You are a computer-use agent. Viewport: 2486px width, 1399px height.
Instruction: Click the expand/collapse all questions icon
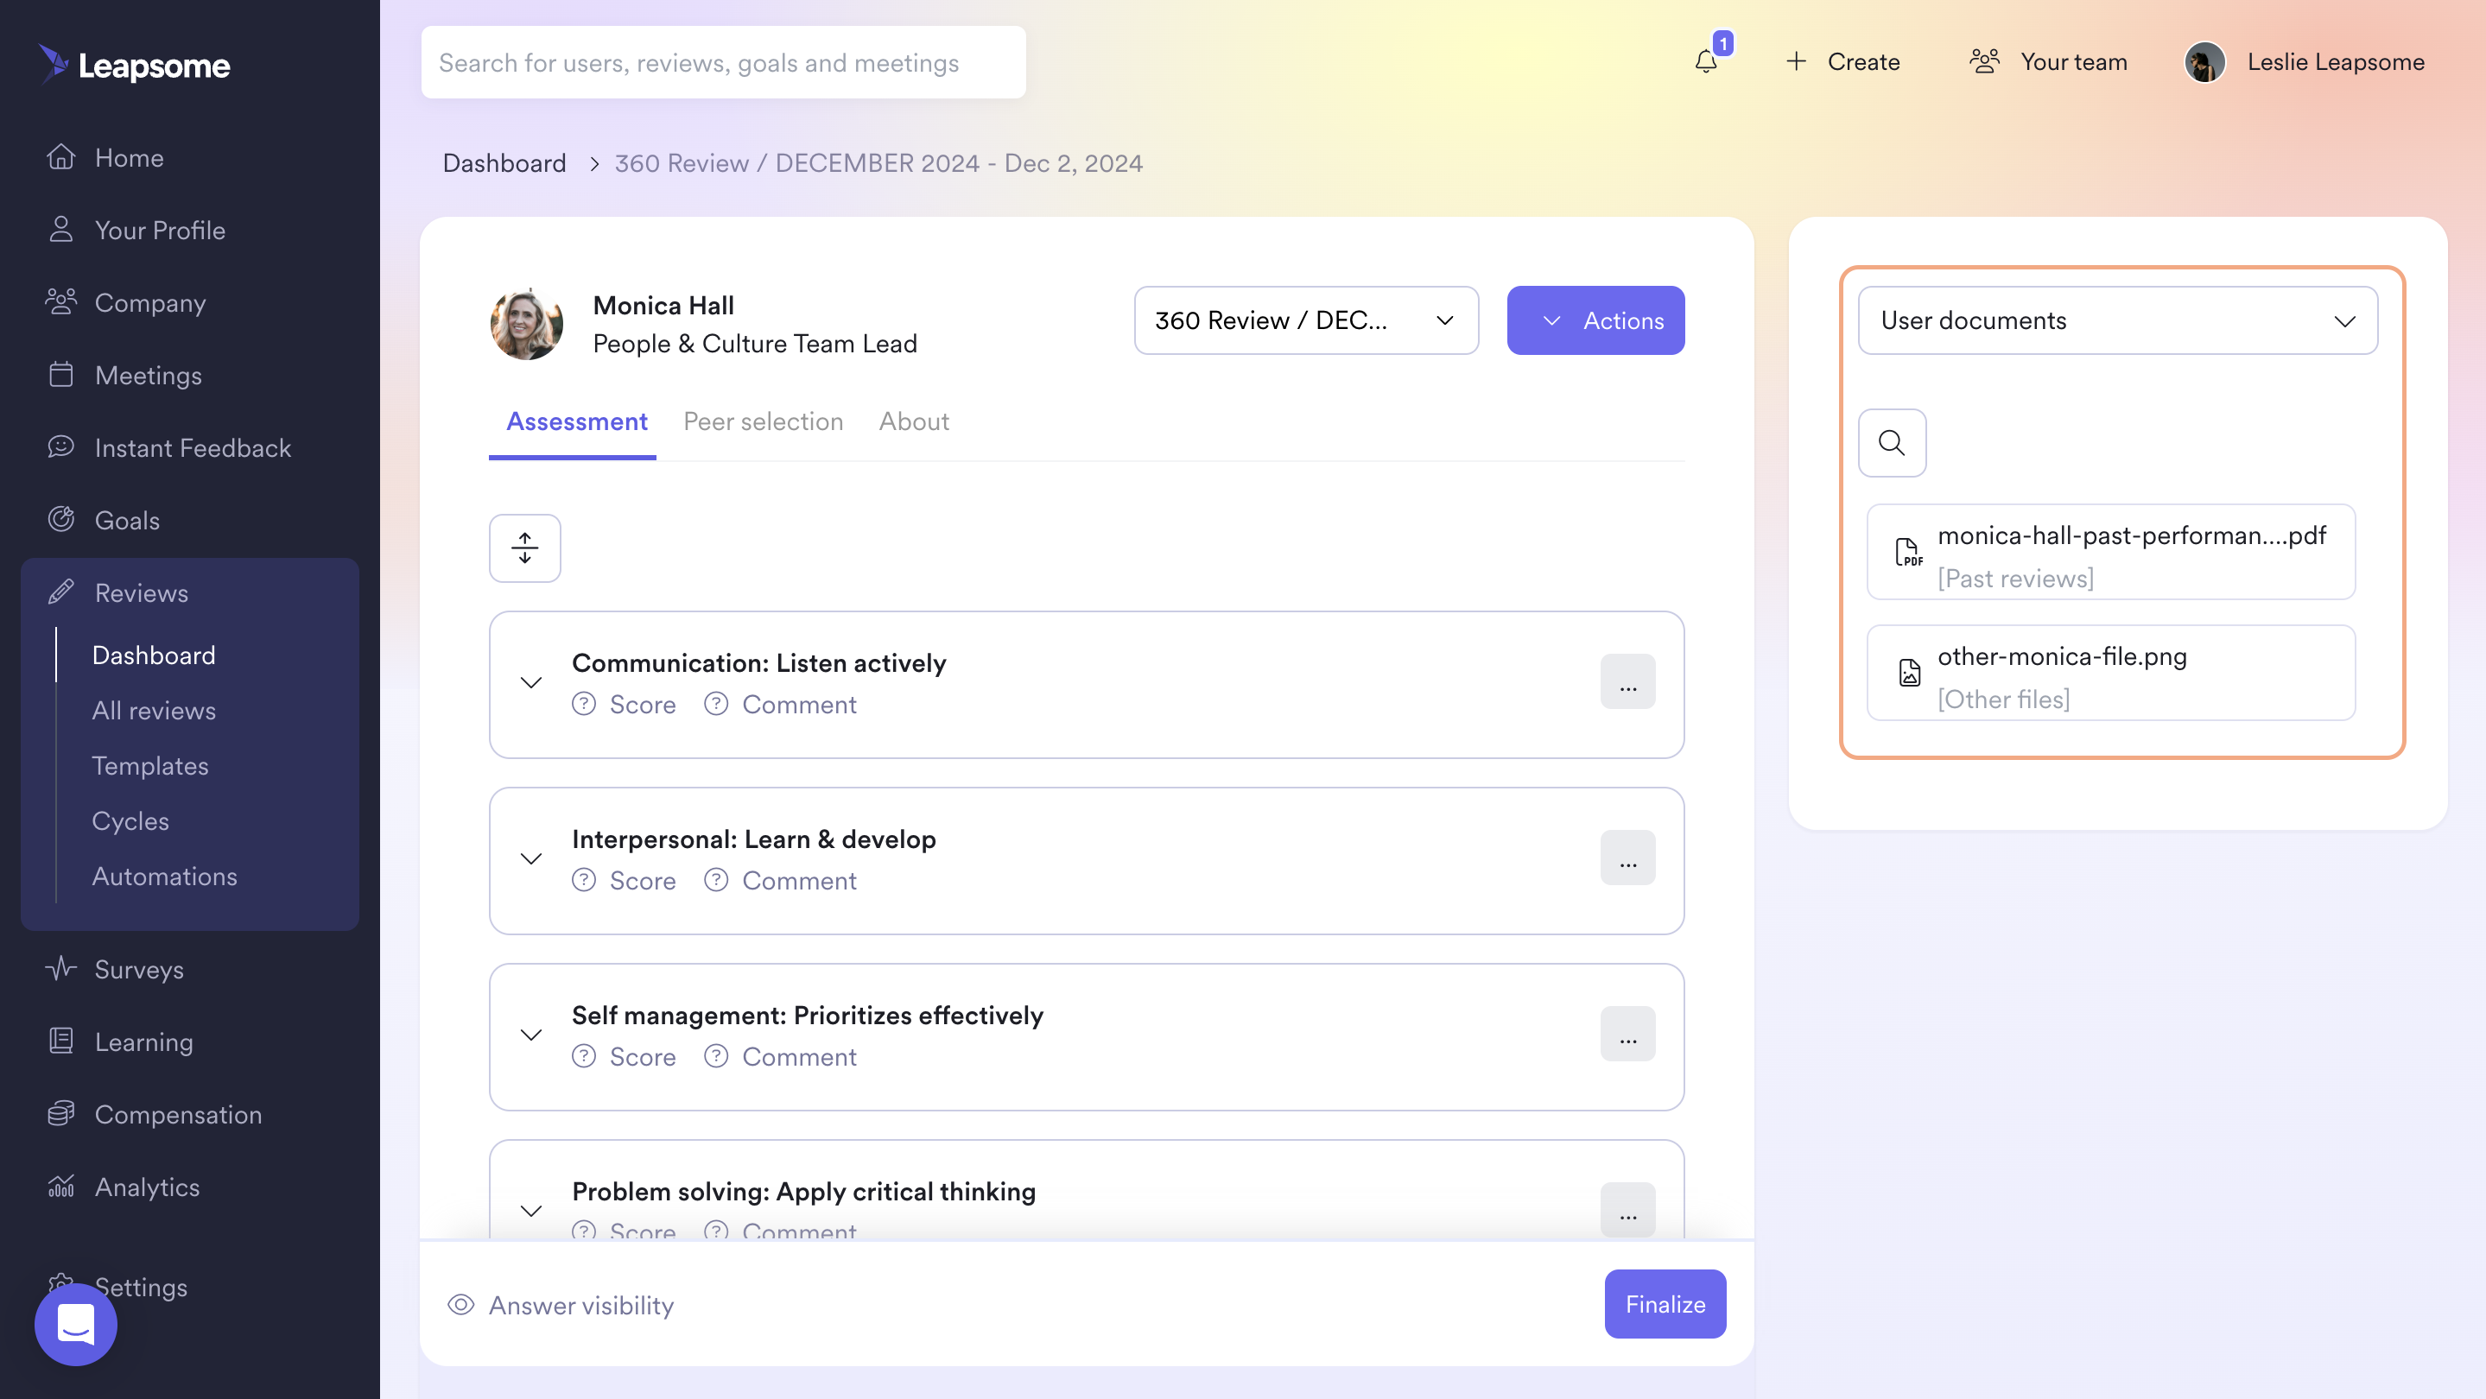pos(524,548)
